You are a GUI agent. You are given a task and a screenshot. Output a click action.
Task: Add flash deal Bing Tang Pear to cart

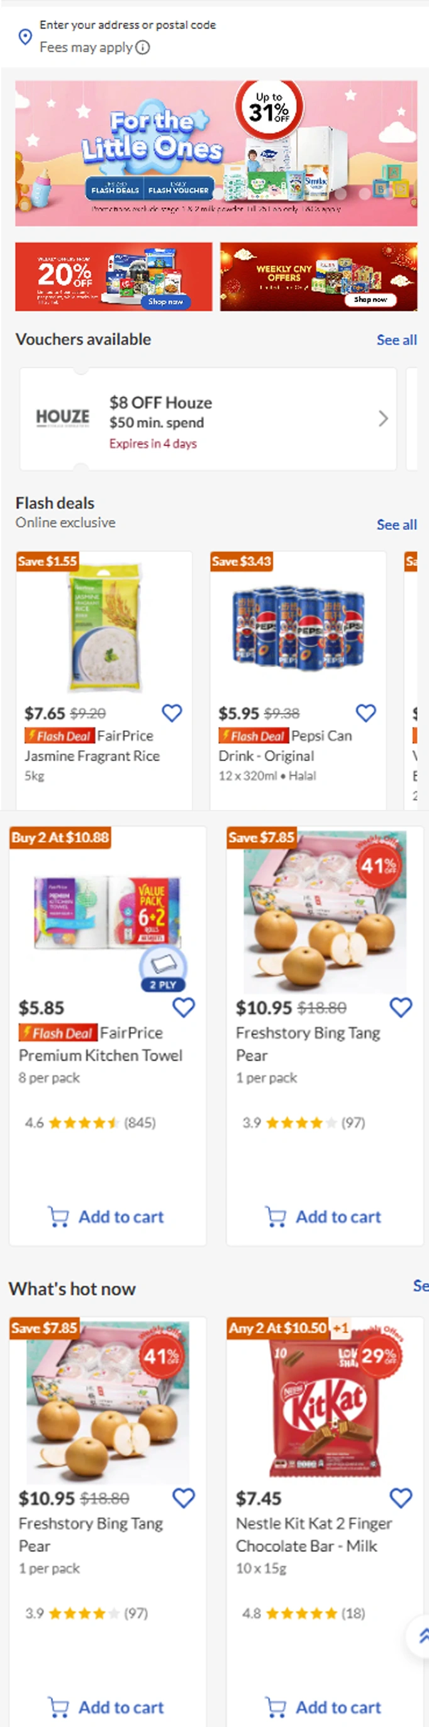point(324,1216)
